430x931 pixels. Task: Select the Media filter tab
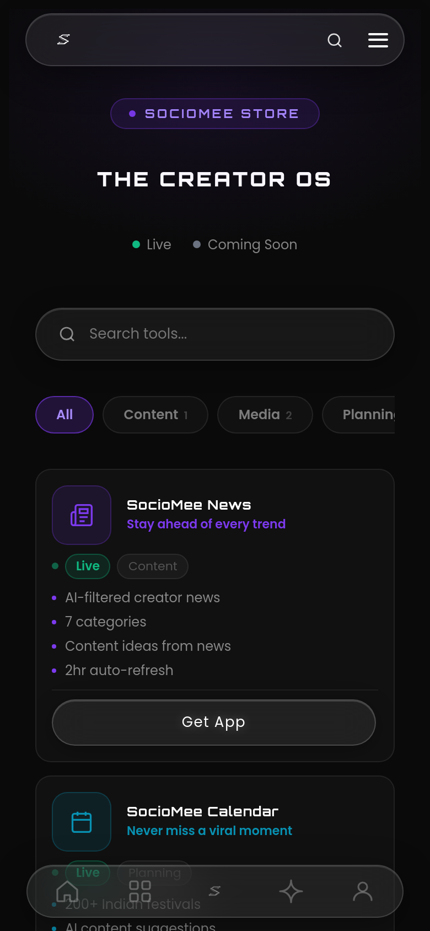point(265,415)
